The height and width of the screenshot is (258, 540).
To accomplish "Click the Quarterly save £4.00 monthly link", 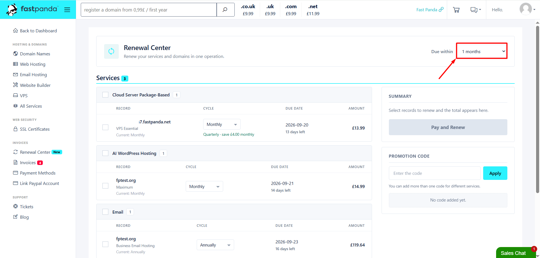I will point(228,134).
